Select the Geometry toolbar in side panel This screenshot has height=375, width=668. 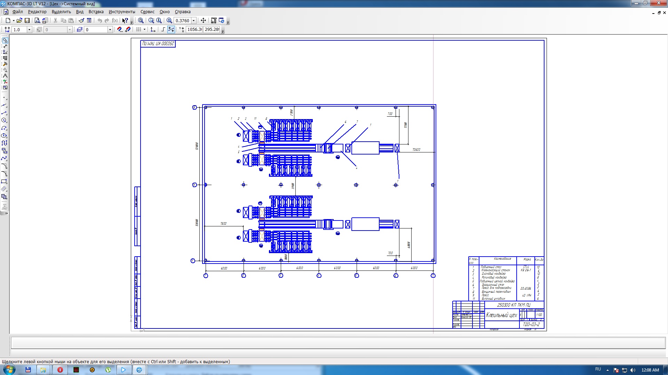pos(5,40)
